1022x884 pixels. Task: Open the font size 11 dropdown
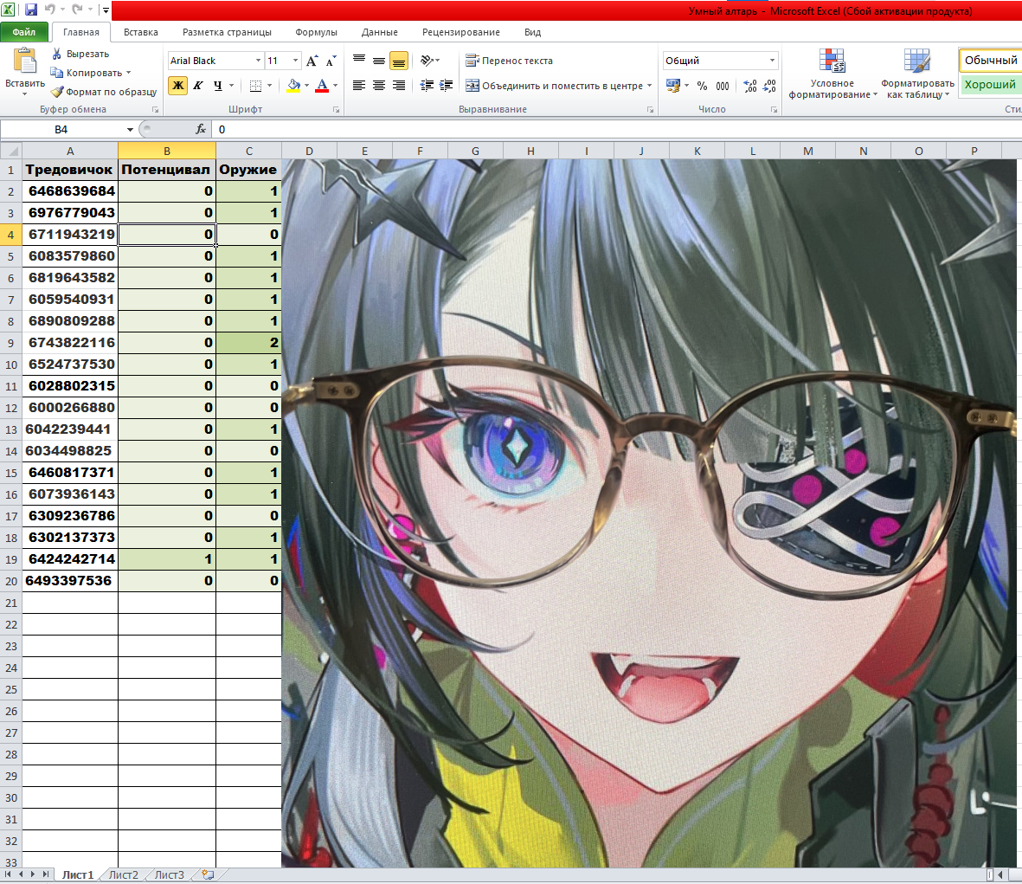pos(295,61)
